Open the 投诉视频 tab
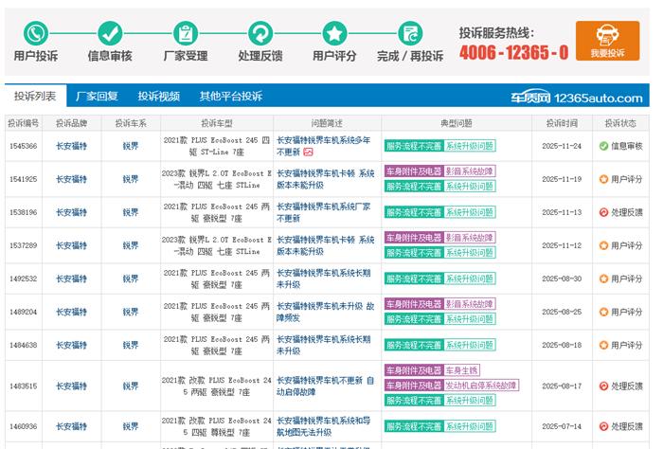 [x=158, y=97]
